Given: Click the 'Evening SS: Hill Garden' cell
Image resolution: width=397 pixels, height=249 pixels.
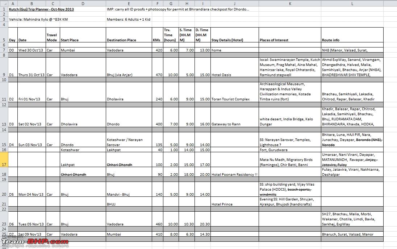Looking at the screenshot, I should (290, 202).
